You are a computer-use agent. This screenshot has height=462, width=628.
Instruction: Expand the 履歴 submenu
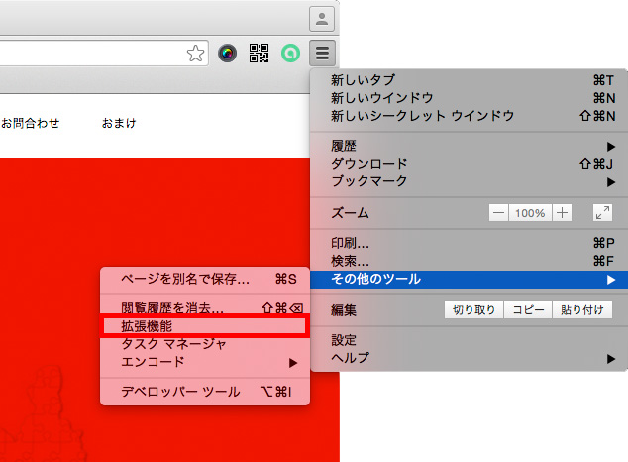coord(469,146)
